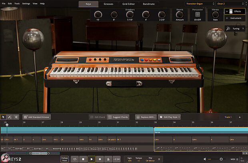Image resolution: width=248 pixels, height=163 pixels.
Task: Zoom in timeline with plus button
Action: (246, 153)
